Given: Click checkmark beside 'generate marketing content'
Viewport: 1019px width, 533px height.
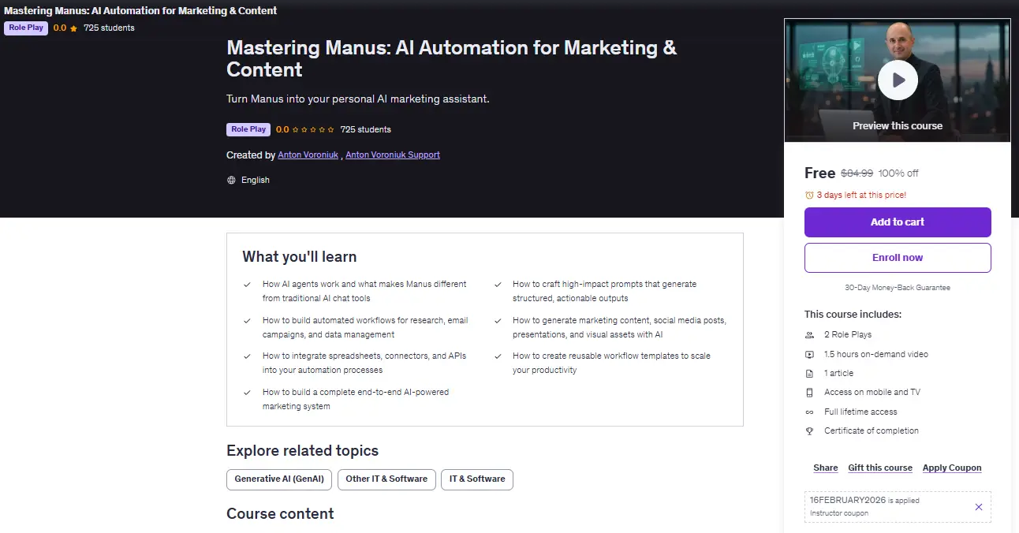Looking at the screenshot, I should pos(498,321).
